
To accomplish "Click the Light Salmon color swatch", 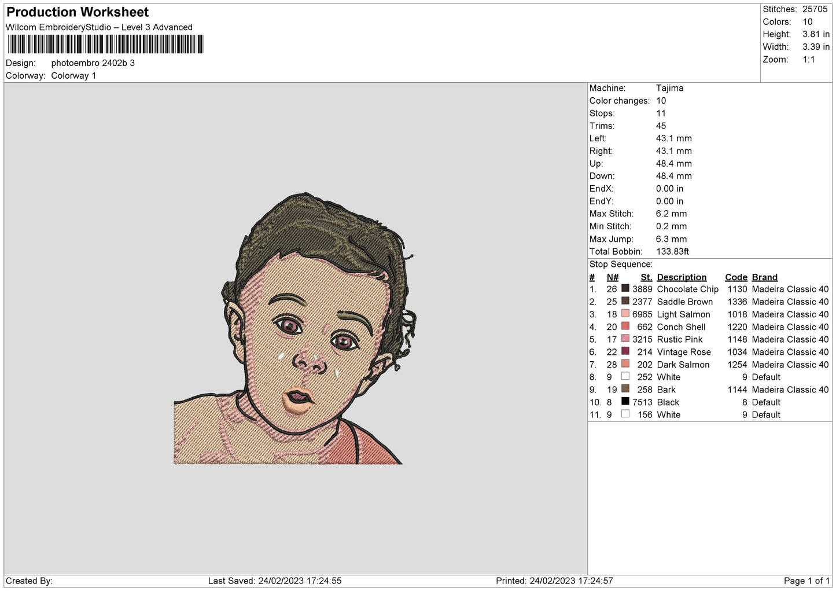I will click(625, 314).
